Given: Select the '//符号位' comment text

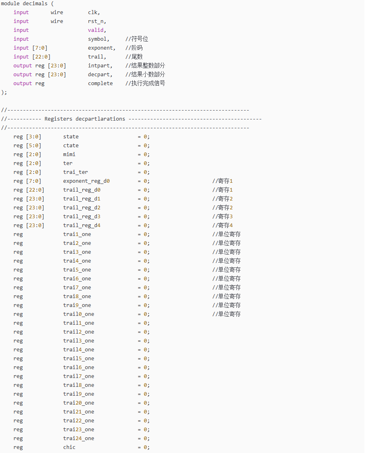Looking at the screenshot, I should [137, 39].
